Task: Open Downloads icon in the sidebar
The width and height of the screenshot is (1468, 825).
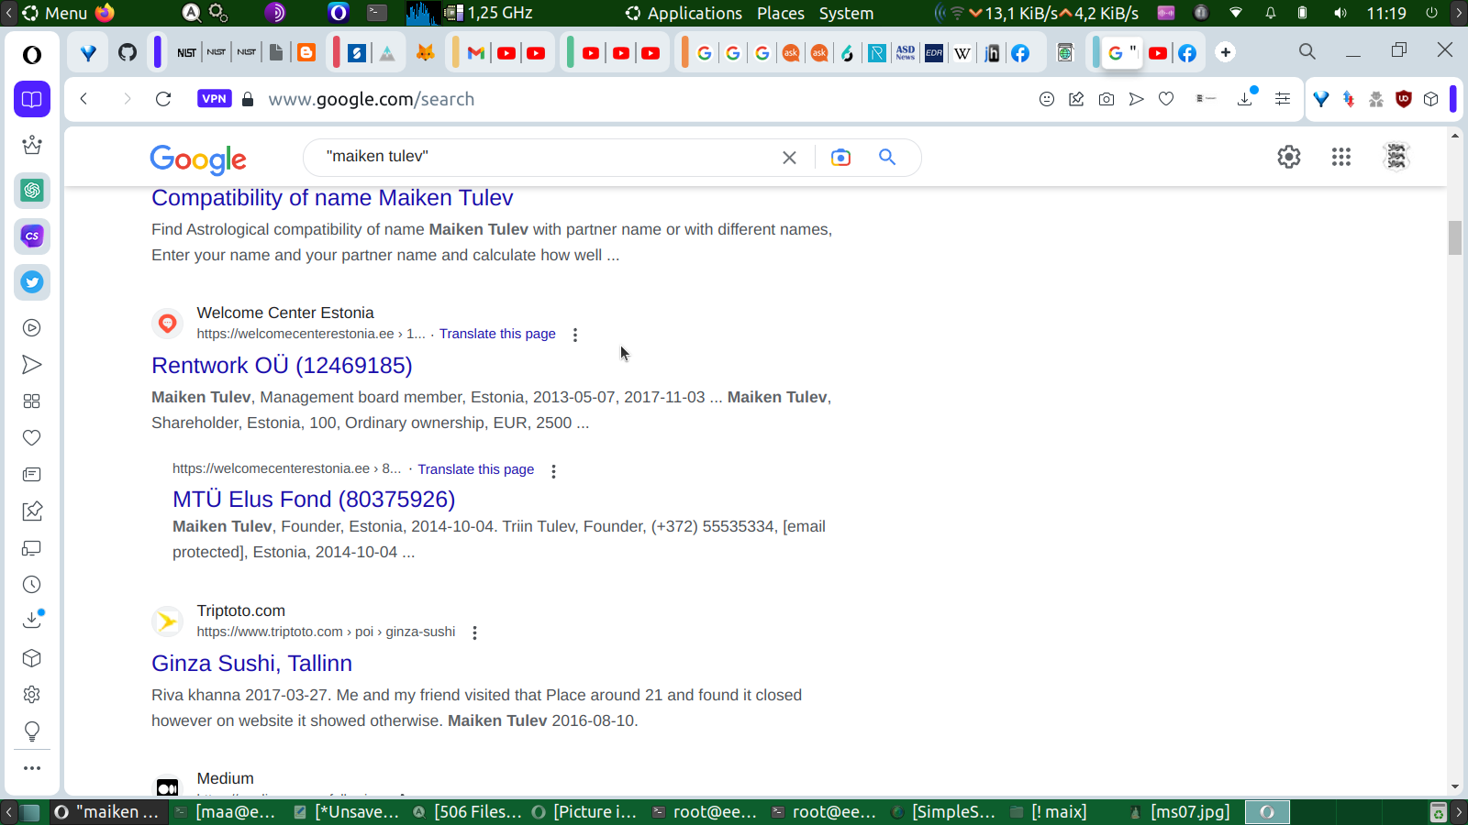Action: click(32, 620)
